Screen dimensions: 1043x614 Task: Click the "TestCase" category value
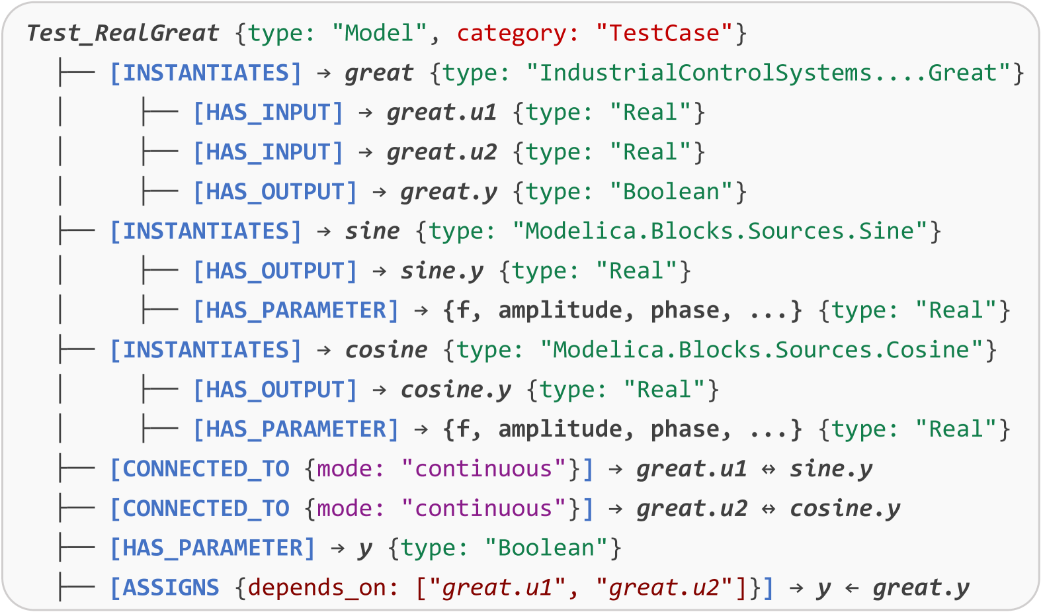pyautogui.click(x=665, y=33)
